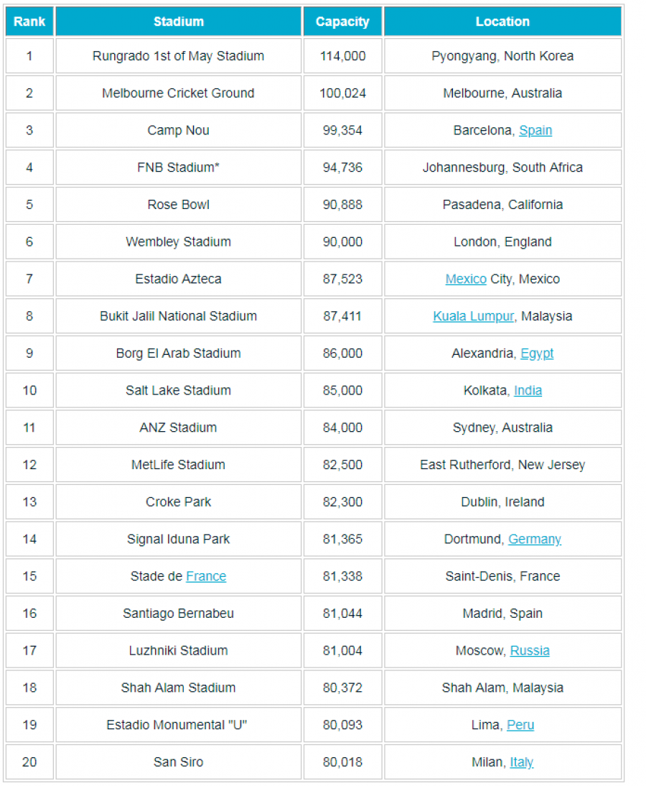
Task: Select the Stadium column header
Action: pyautogui.click(x=179, y=22)
